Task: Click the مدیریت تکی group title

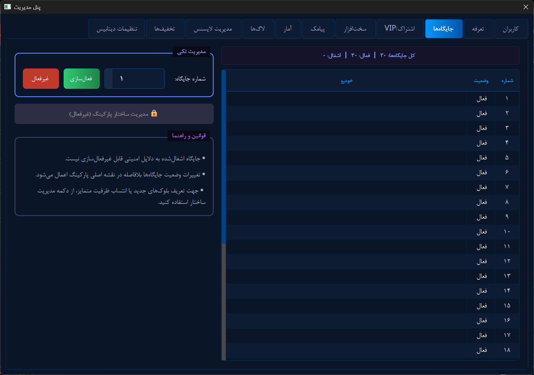Action: click(191, 52)
